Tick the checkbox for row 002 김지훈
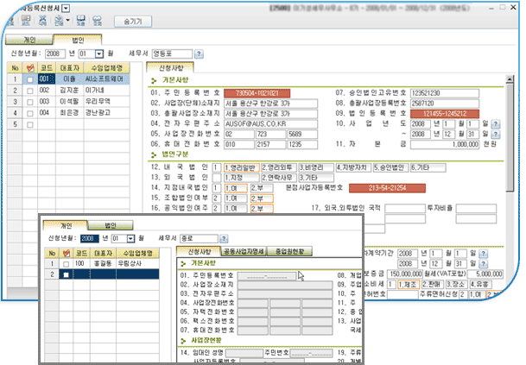 click(30, 91)
